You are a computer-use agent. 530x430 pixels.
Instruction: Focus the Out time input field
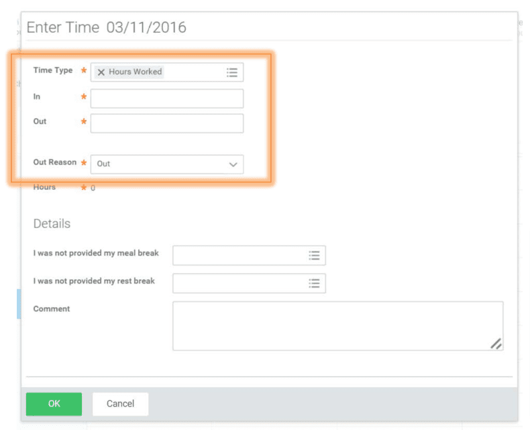166,123
